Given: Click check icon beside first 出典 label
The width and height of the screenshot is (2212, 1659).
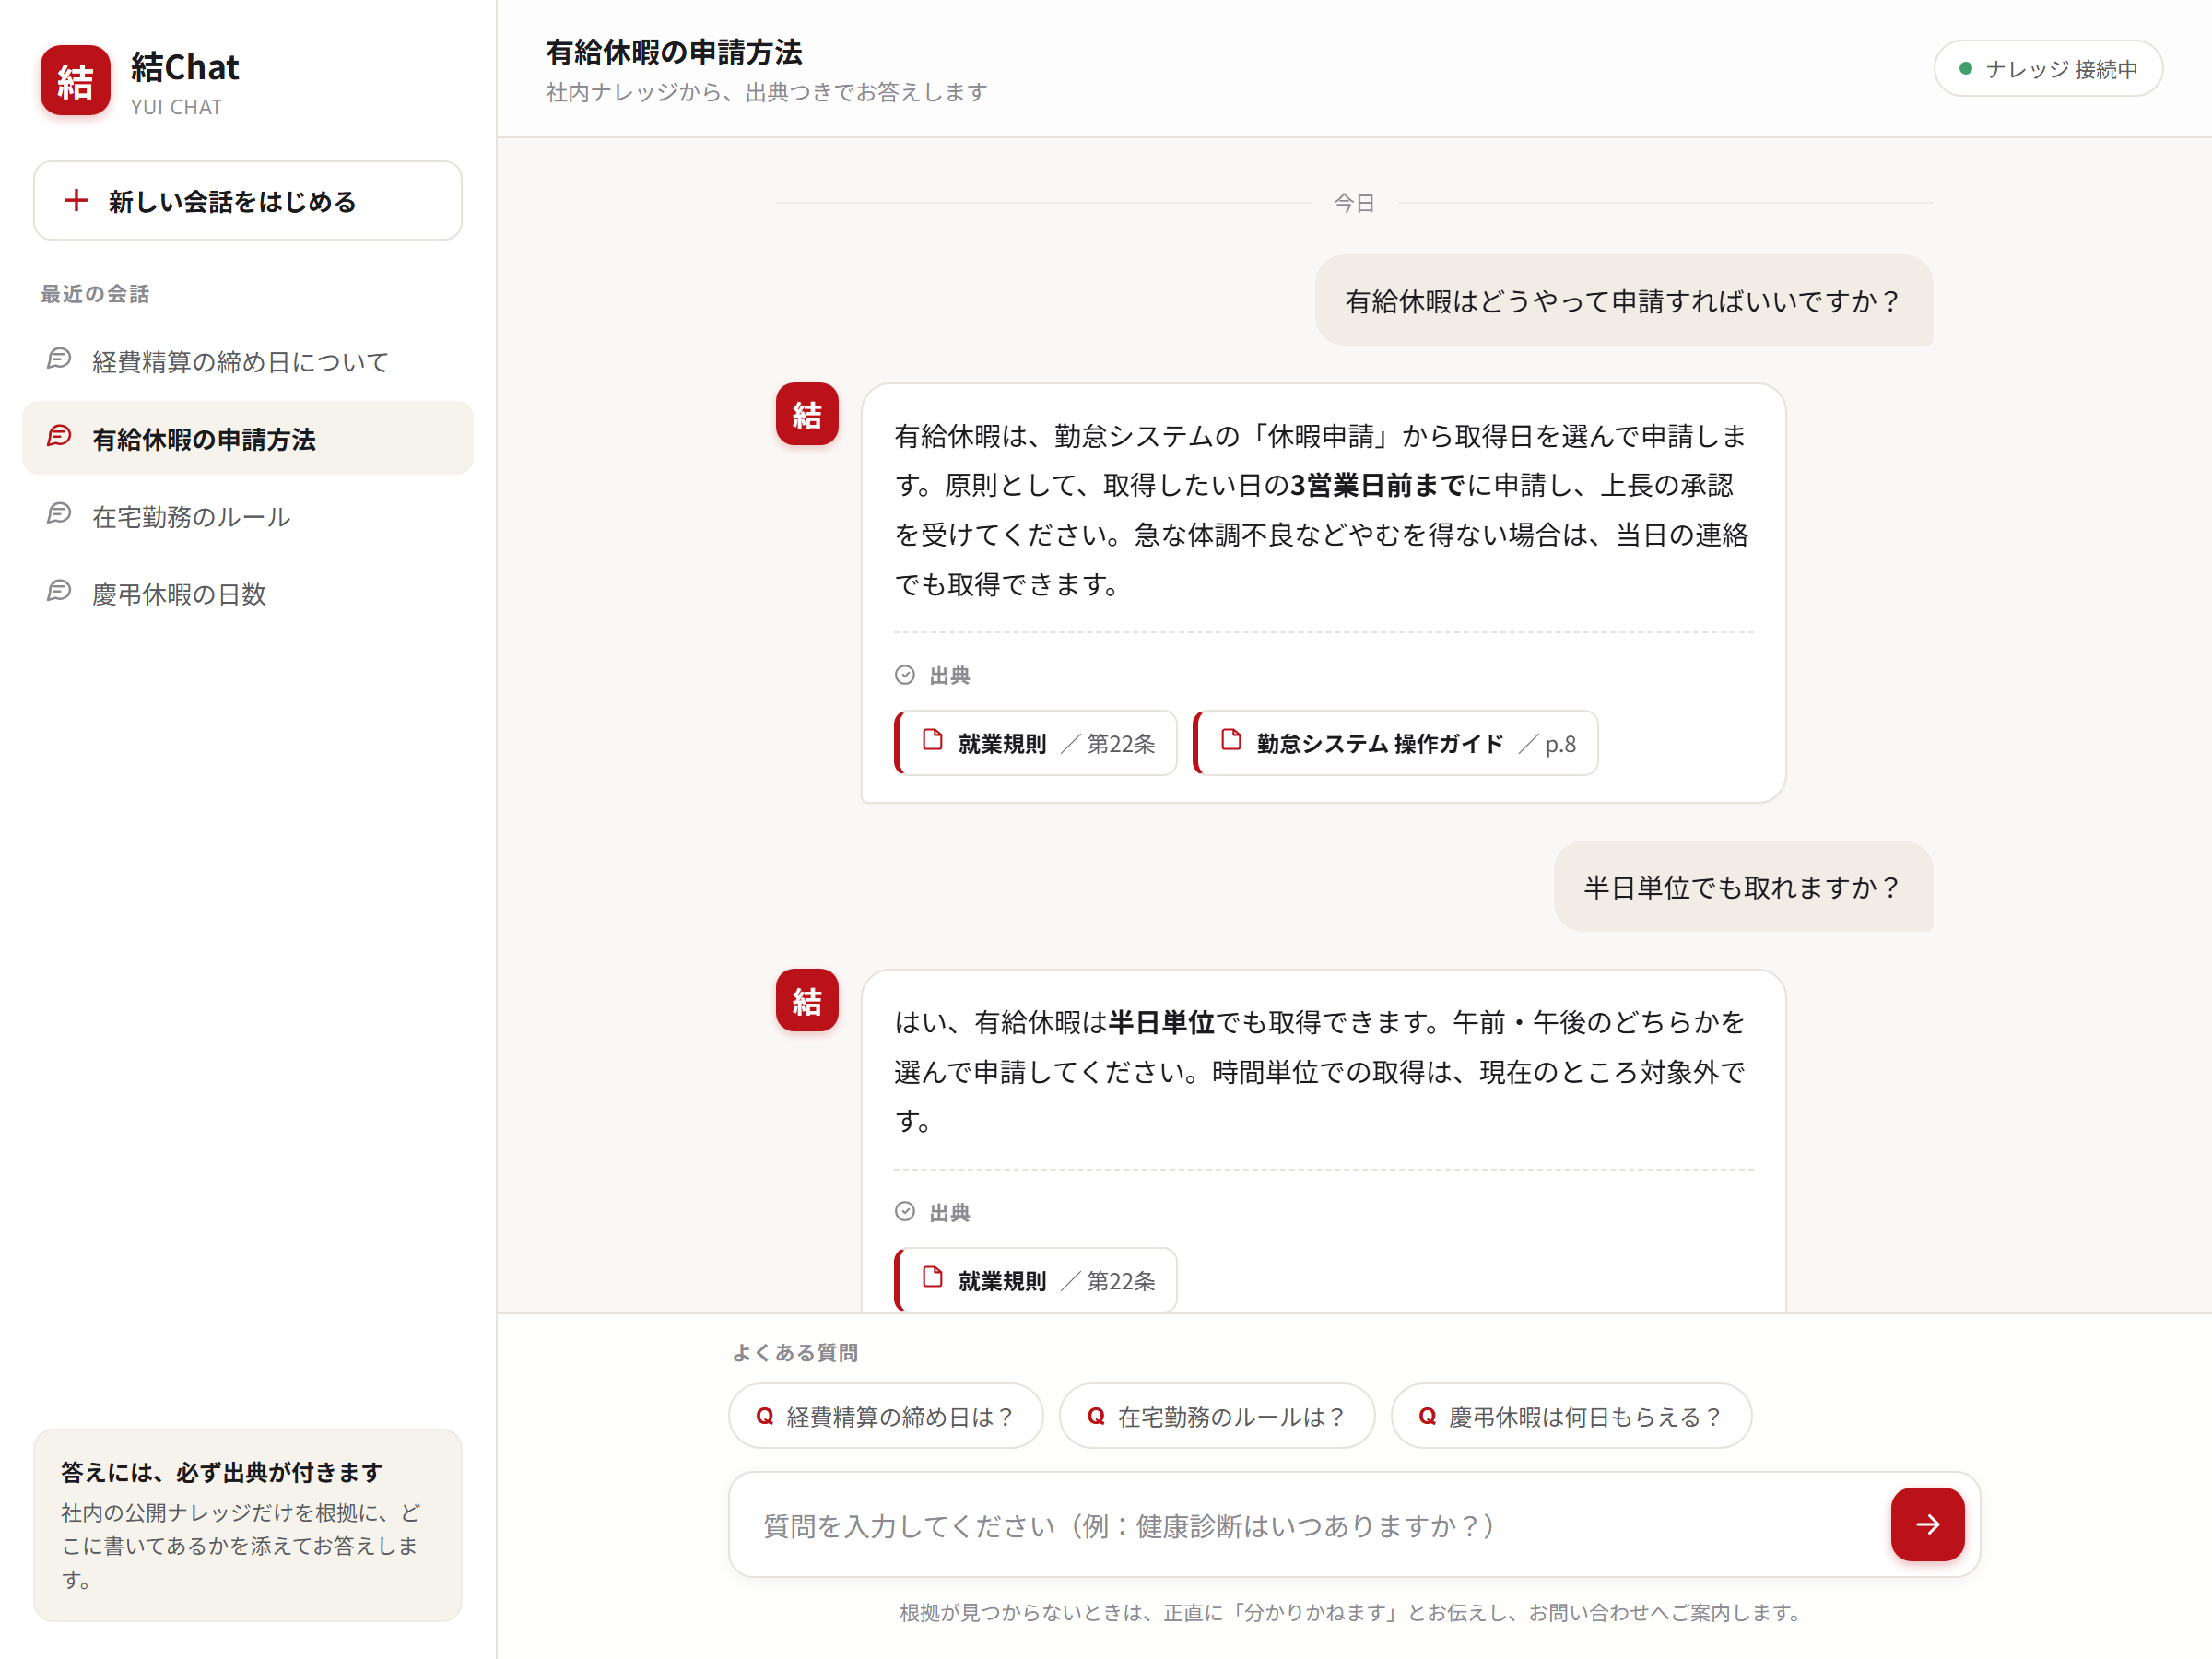Looking at the screenshot, I should (x=905, y=675).
